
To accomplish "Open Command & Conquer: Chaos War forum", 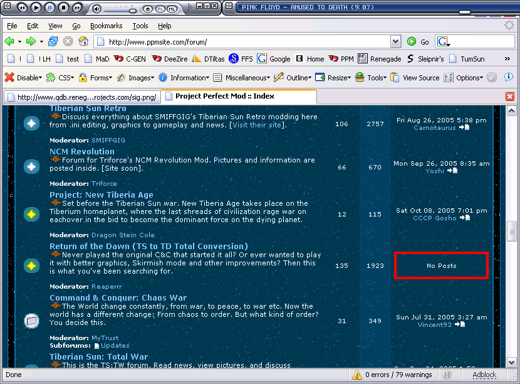I will click(118, 297).
